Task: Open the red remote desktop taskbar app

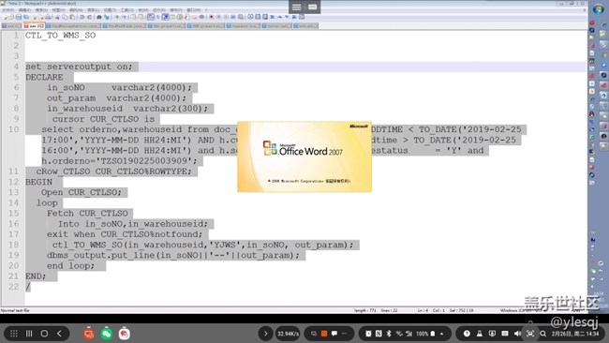Action: [89, 334]
